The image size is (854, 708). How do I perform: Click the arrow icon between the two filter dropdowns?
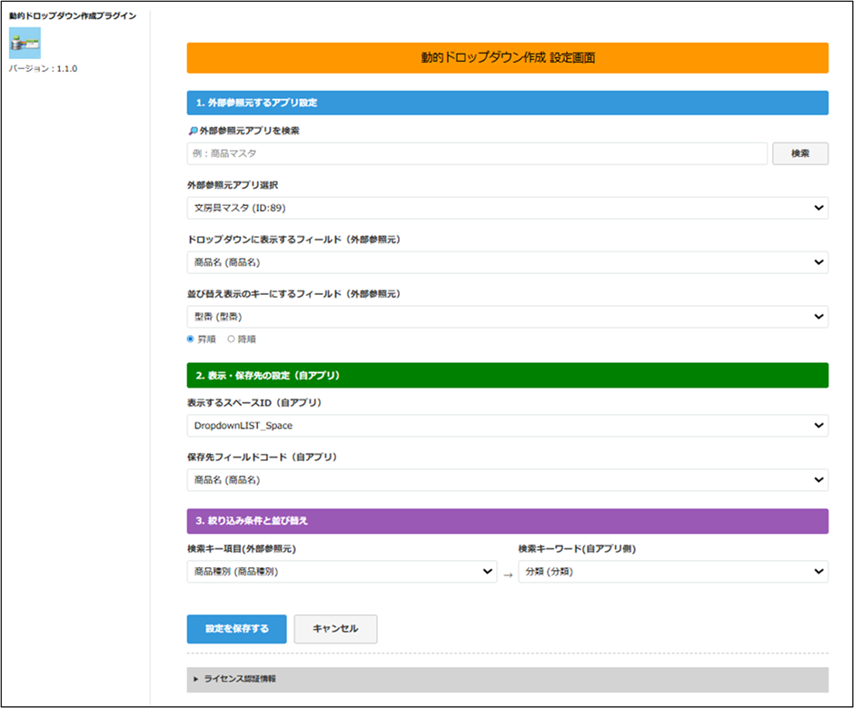508,574
